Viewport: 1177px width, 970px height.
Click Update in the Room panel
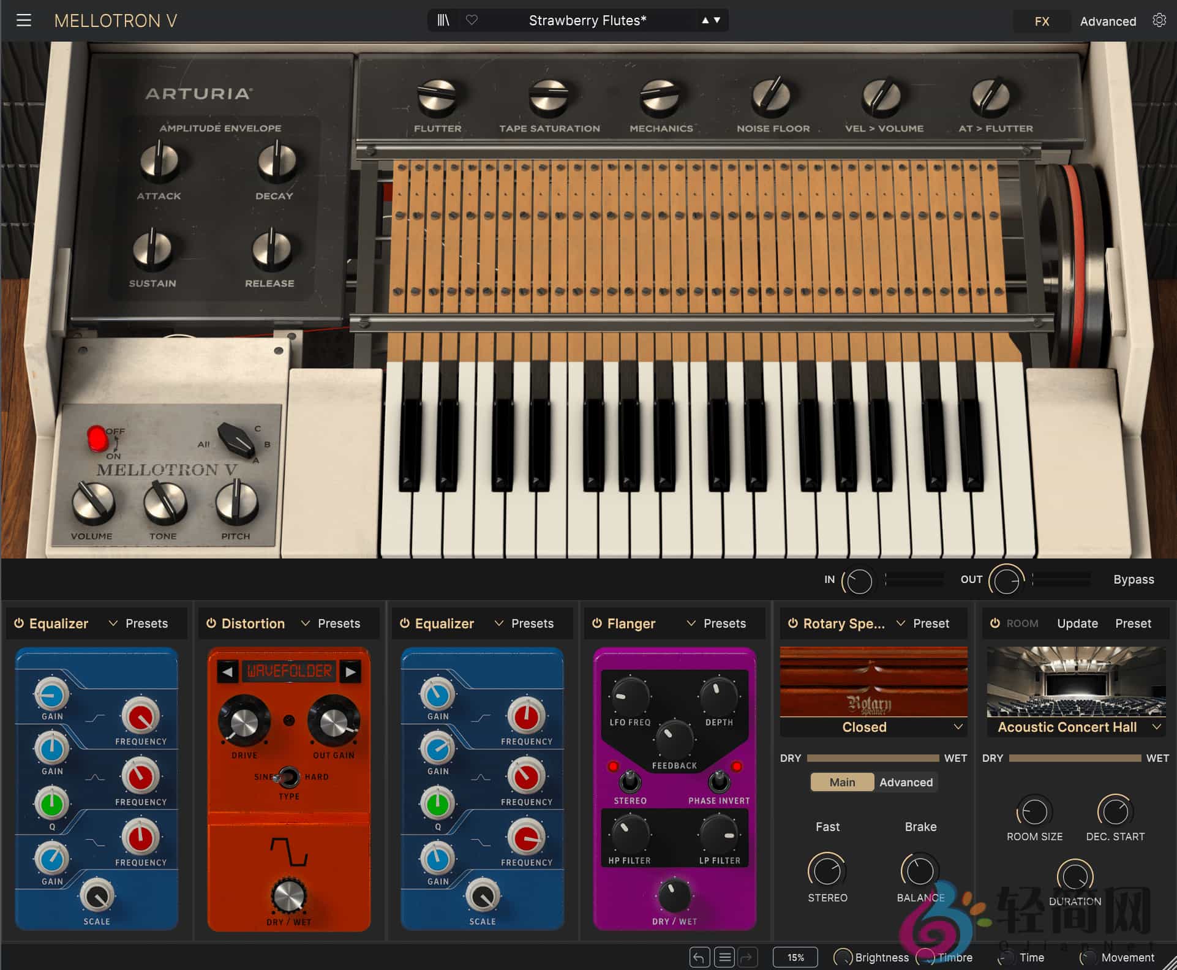tap(1077, 623)
